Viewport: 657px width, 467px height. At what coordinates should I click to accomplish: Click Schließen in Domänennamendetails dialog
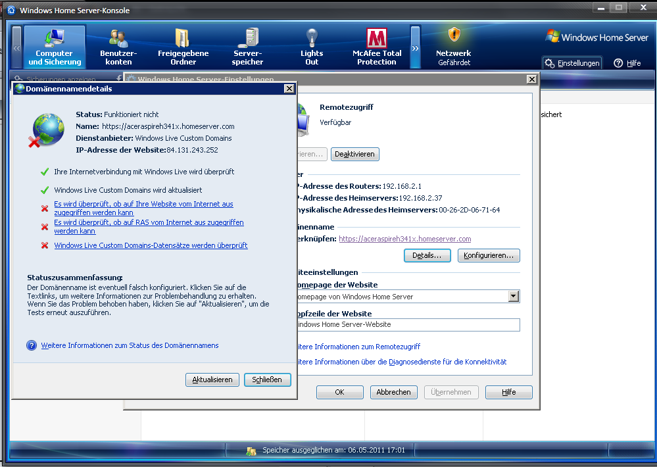[x=267, y=380]
